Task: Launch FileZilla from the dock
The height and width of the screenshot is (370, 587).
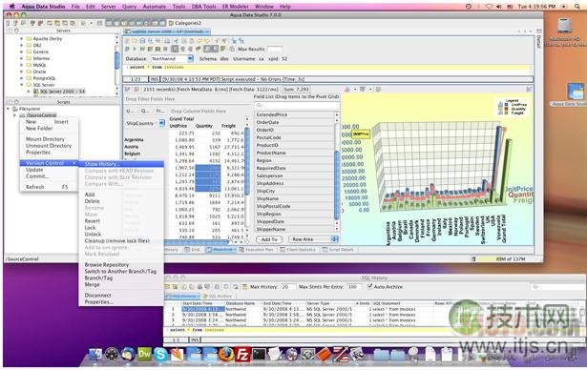Action: click(x=242, y=354)
